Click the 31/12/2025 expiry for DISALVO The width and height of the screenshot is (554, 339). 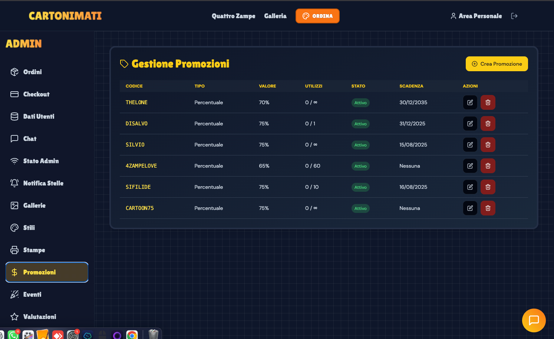[x=412, y=124]
